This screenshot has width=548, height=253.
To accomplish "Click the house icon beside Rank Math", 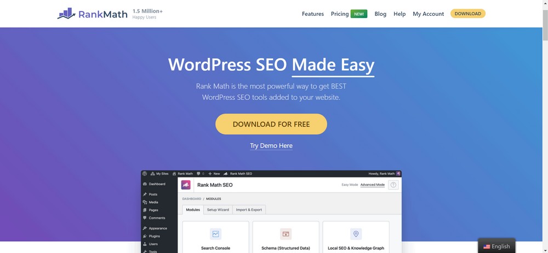I will tap(174, 174).
